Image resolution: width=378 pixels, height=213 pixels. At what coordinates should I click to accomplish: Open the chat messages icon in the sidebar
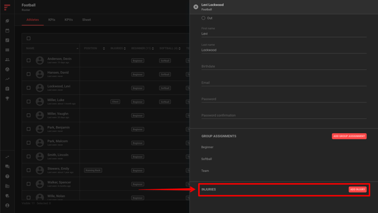(7, 167)
